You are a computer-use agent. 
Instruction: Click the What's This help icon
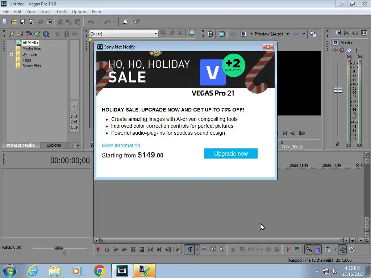(137, 22)
